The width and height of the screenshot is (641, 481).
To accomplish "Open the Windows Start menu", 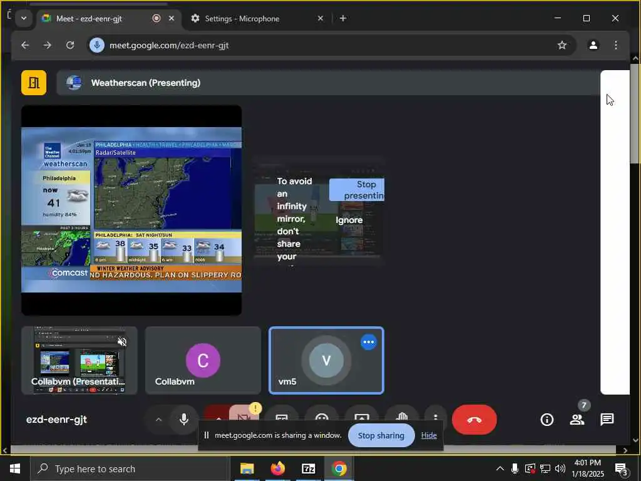I will click(x=15, y=468).
